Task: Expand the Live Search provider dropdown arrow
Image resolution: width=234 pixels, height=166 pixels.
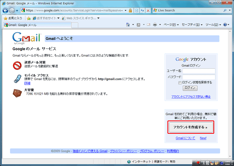Action: tap(230, 10)
